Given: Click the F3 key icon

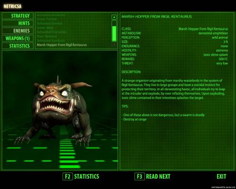Looking at the screenshot, I should point(140,176).
